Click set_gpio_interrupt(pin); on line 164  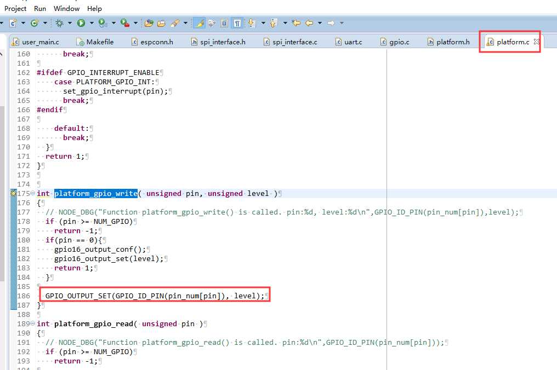[116, 91]
